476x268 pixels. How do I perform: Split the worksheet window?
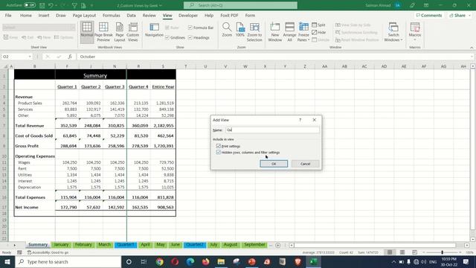318,25
